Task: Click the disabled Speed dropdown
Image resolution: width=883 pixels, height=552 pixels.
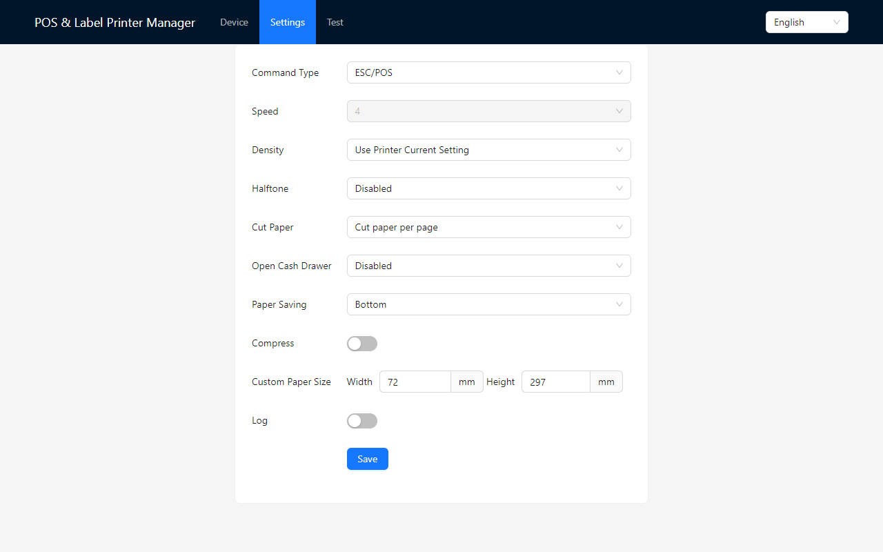Action: pyautogui.click(x=488, y=111)
